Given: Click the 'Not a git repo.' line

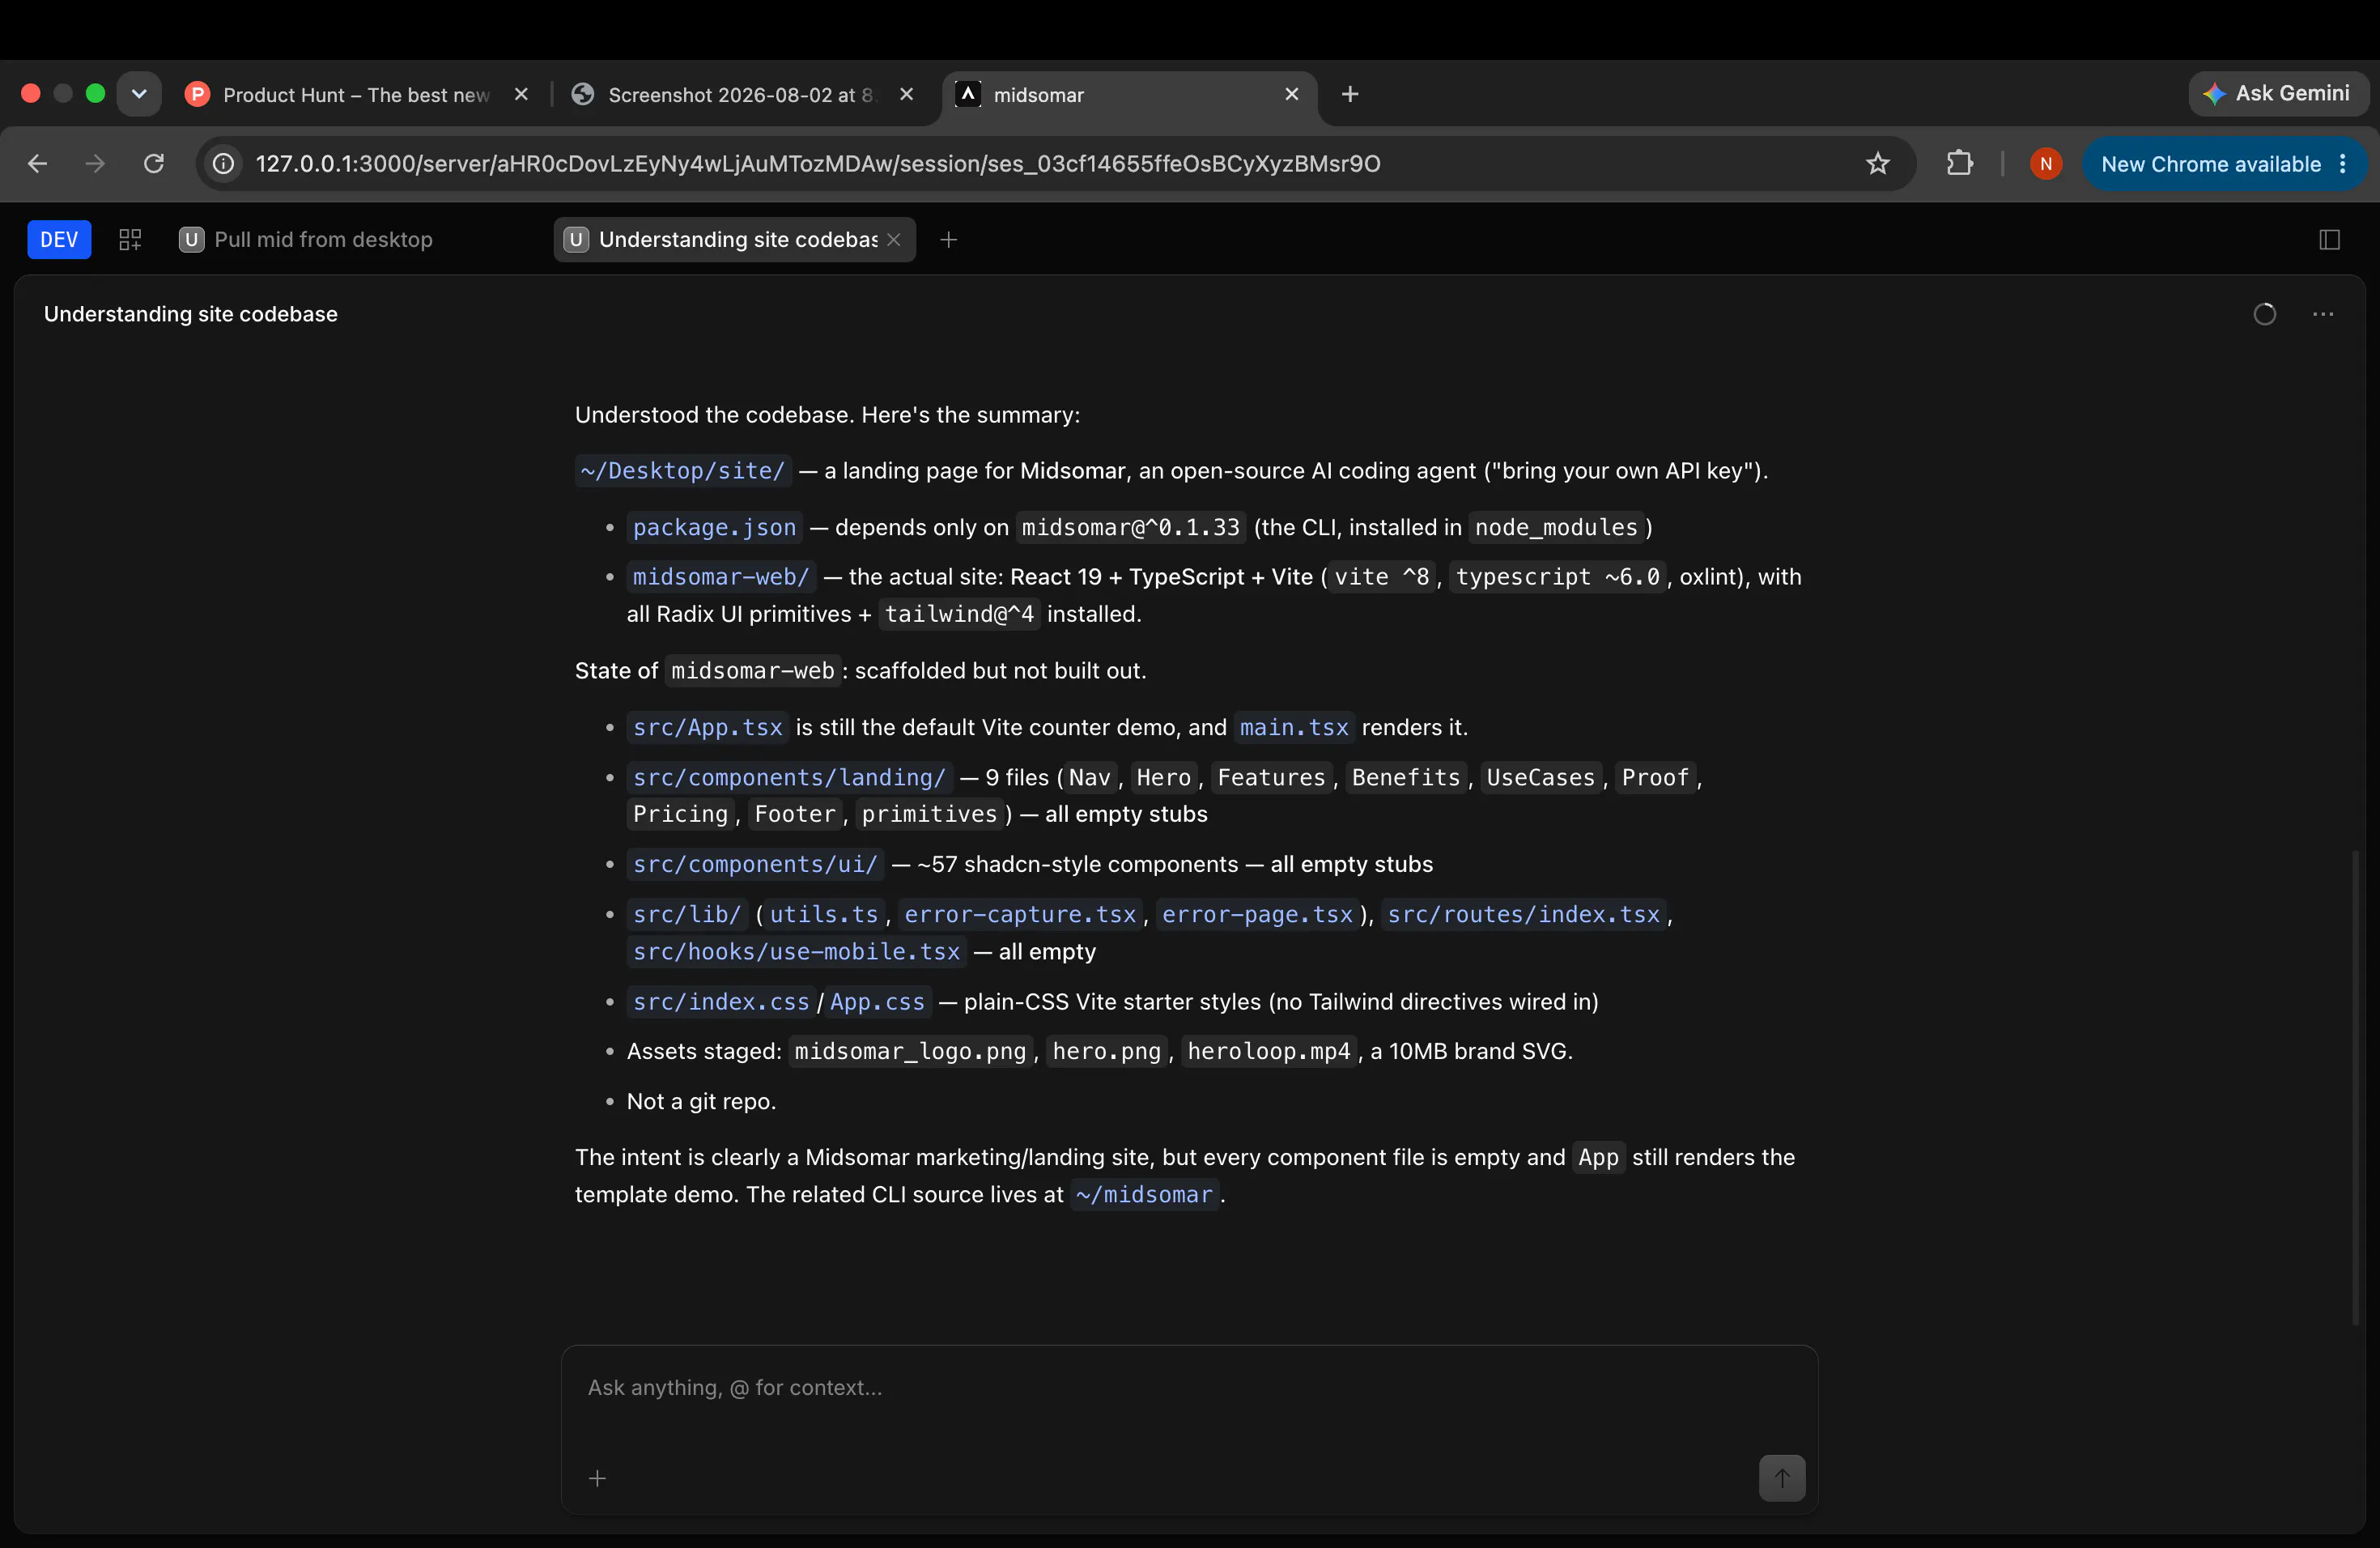Looking at the screenshot, I should (701, 1102).
